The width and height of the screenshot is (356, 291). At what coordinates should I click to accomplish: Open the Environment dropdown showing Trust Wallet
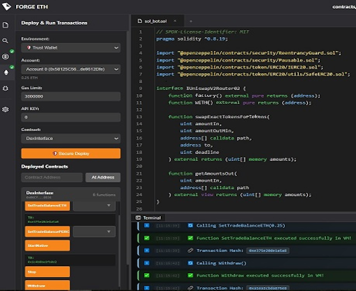click(x=71, y=47)
